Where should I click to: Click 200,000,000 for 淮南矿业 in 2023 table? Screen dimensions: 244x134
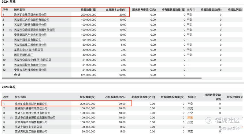(88, 104)
